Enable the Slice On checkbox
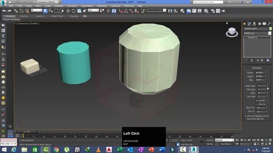This screenshot has height=153, width=273. coord(257,104)
